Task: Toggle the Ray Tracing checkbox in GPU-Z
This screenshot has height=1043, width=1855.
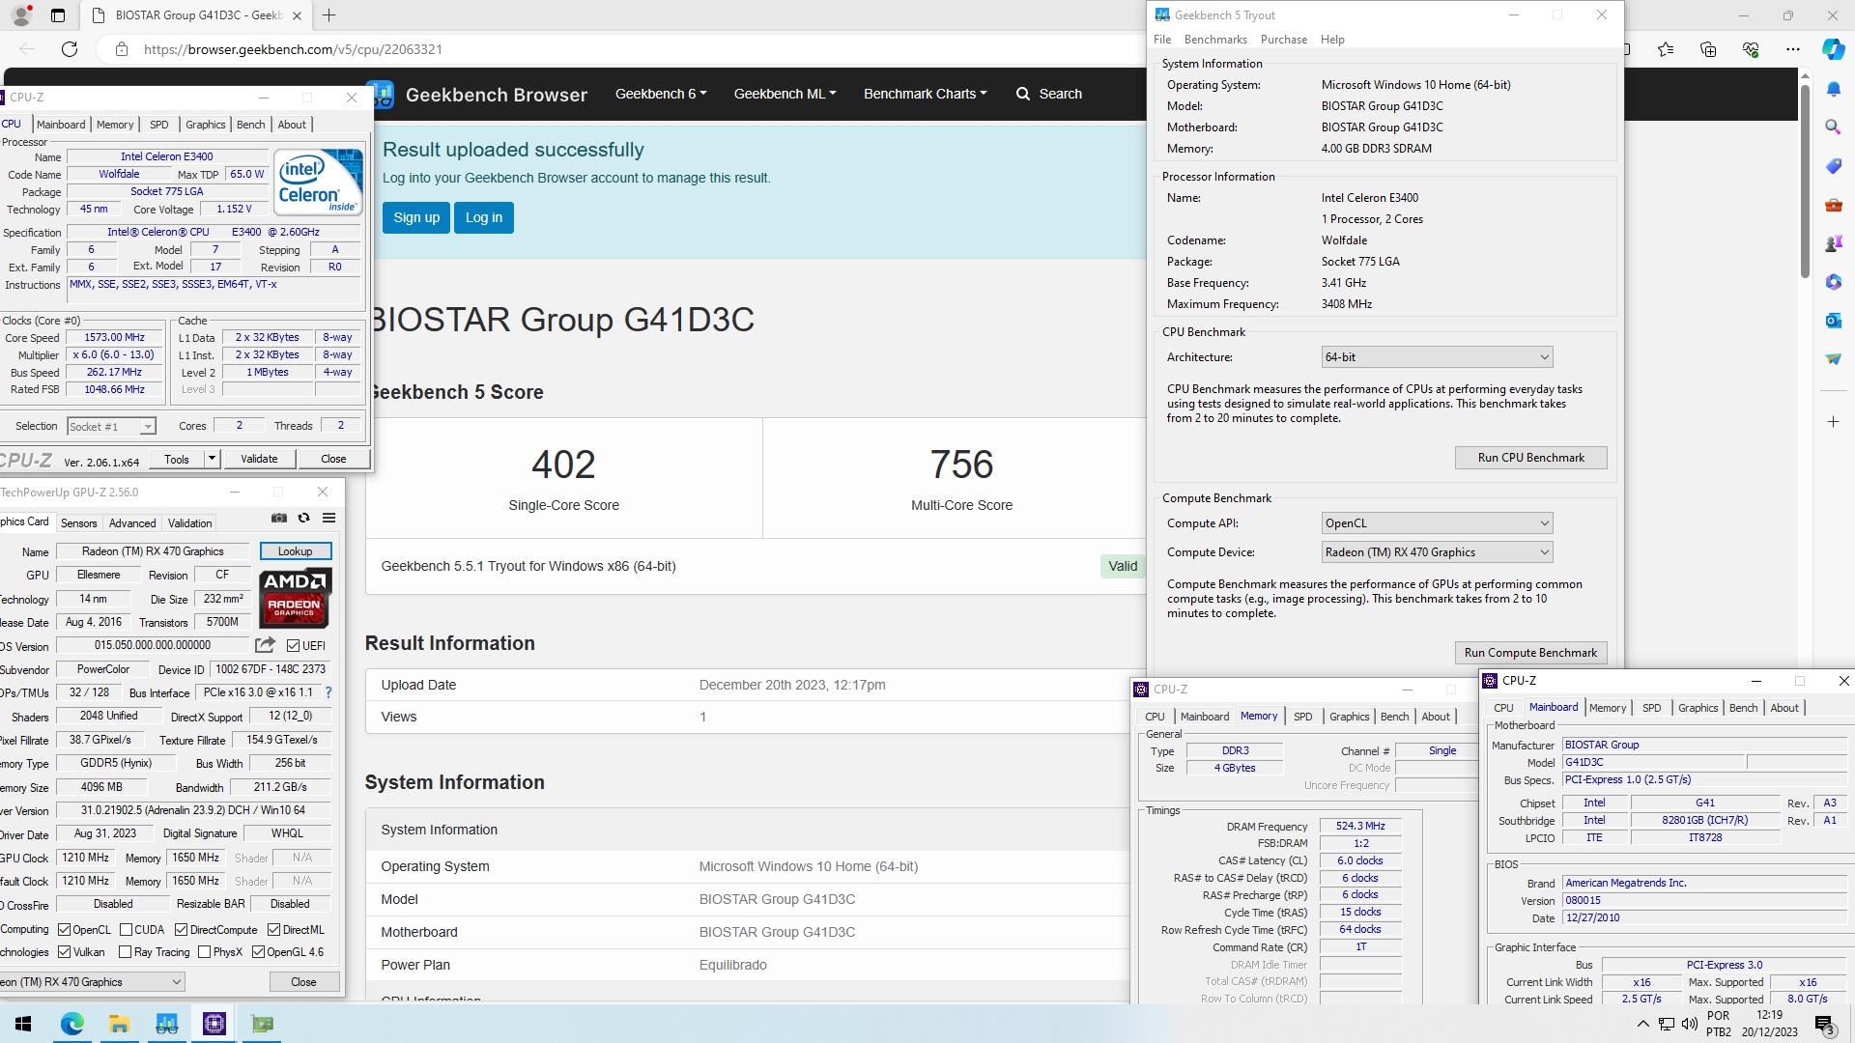Action: (125, 952)
